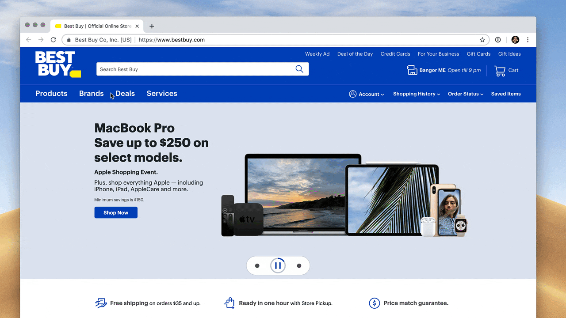Click the extension icon beside profile avatar
This screenshot has width=566, height=318.
pyautogui.click(x=498, y=40)
